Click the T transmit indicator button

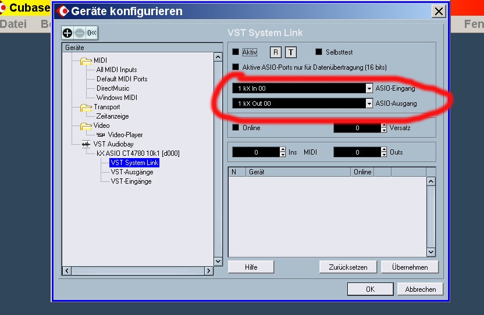[x=290, y=52]
